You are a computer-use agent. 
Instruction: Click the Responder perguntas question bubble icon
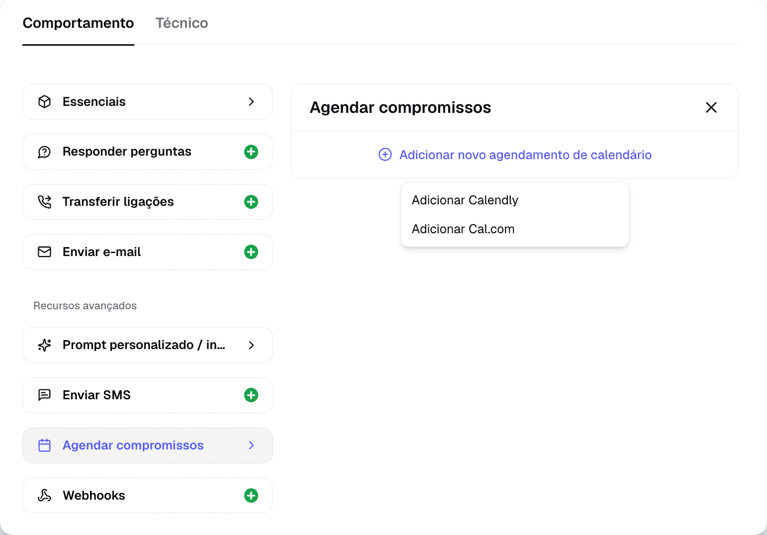pyautogui.click(x=45, y=152)
